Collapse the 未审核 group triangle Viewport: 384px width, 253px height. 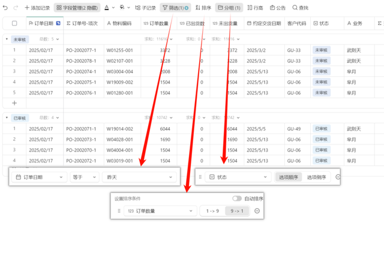[x=7, y=39]
